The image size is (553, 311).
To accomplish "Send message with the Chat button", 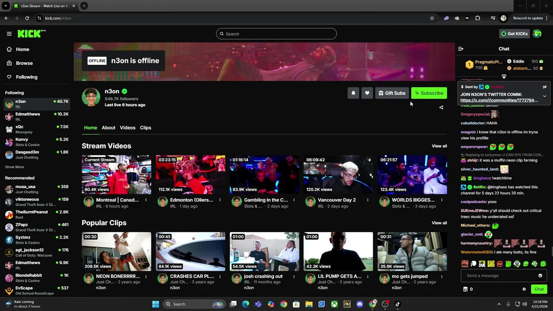I will pos(539,289).
